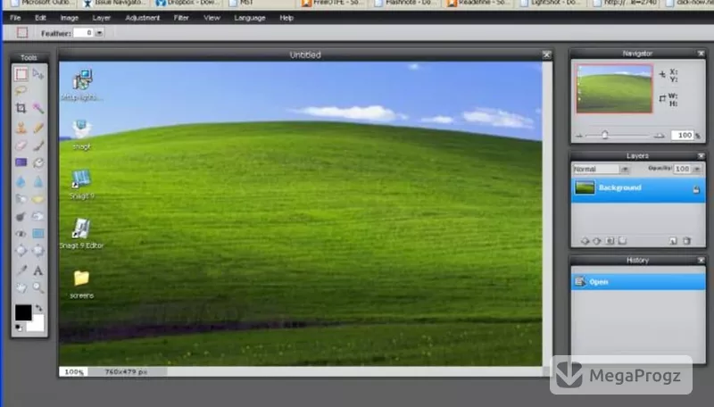Reset colors to default black and white
The image size is (714, 407).
coord(19,328)
